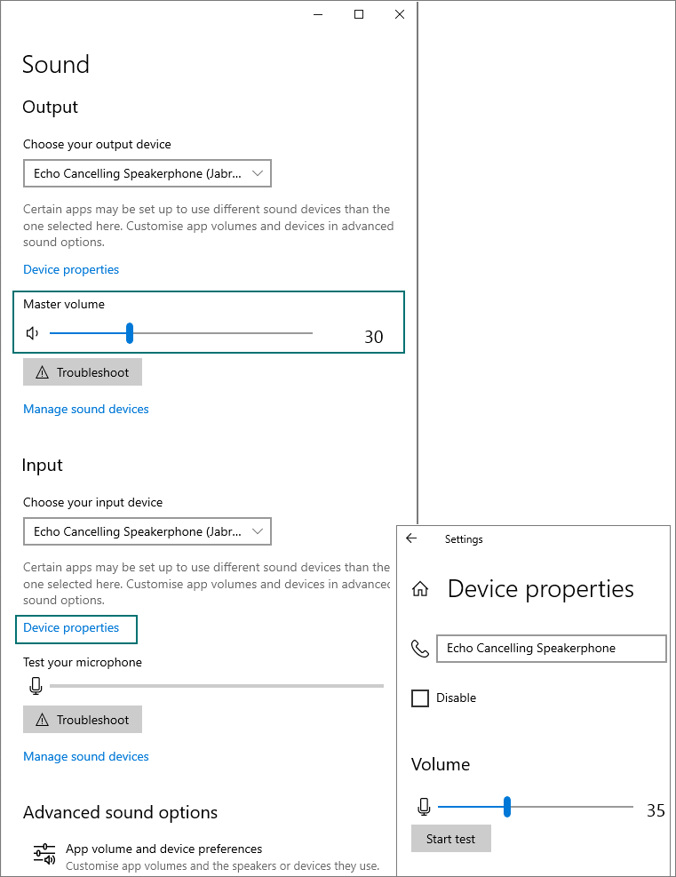Open the input device dropdown
Image resolution: width=676 pixels, height=877 pixels.
(x=147, y=531)
